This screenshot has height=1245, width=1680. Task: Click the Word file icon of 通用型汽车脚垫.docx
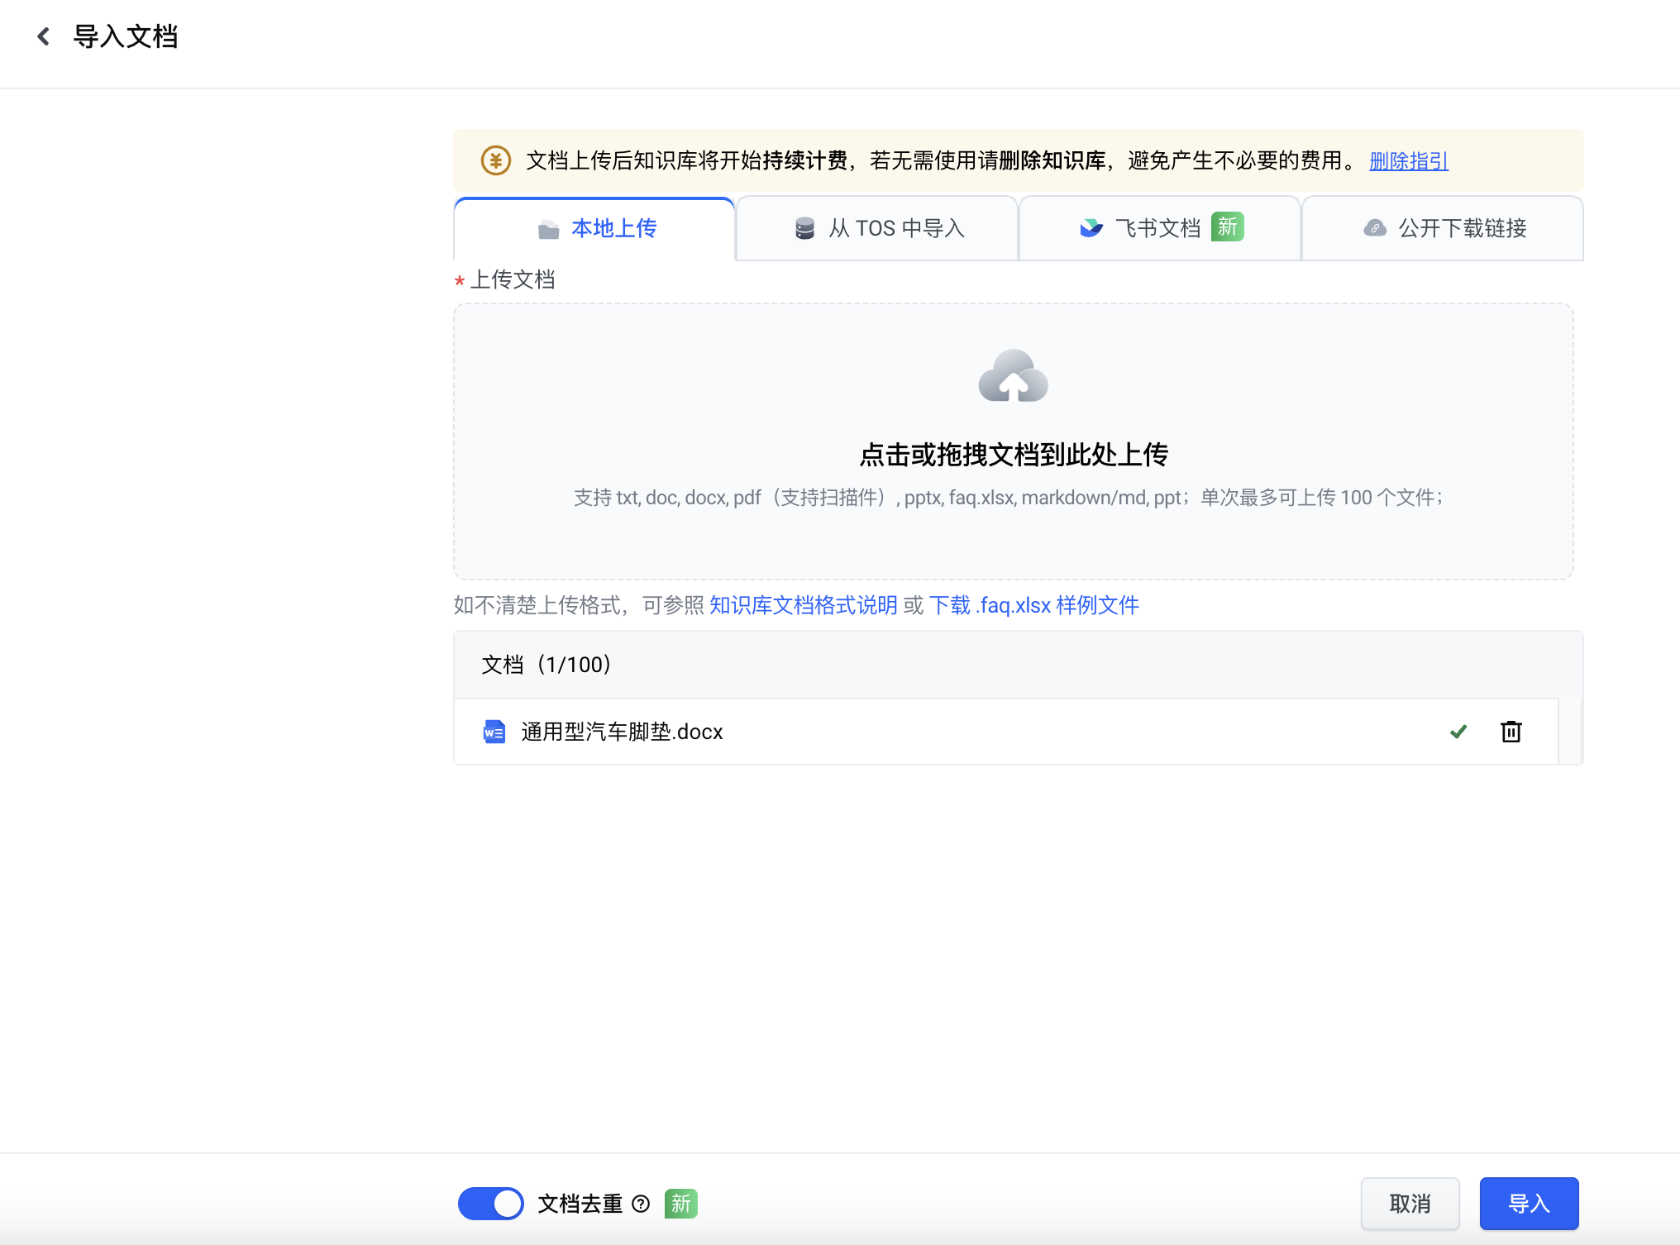click(x=494, y=732)
